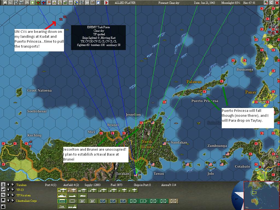Viewport: 280px width, 210px height.
Task: Open the 'TF 9 is at sea' link
Action: (x=24, y=195)
